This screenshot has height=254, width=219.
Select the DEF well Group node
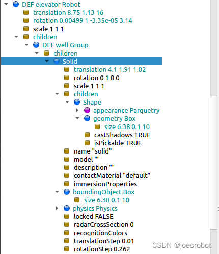[x=65, y=45]
